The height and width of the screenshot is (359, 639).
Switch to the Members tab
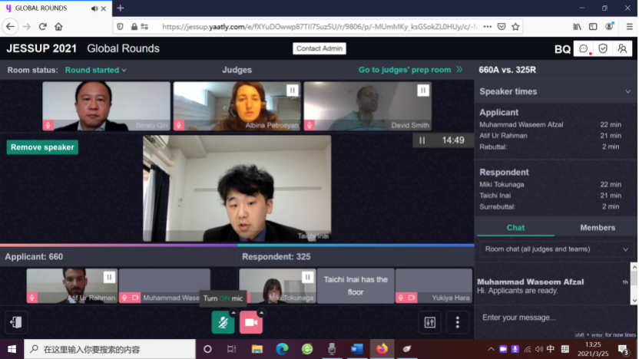coord(597,228)
